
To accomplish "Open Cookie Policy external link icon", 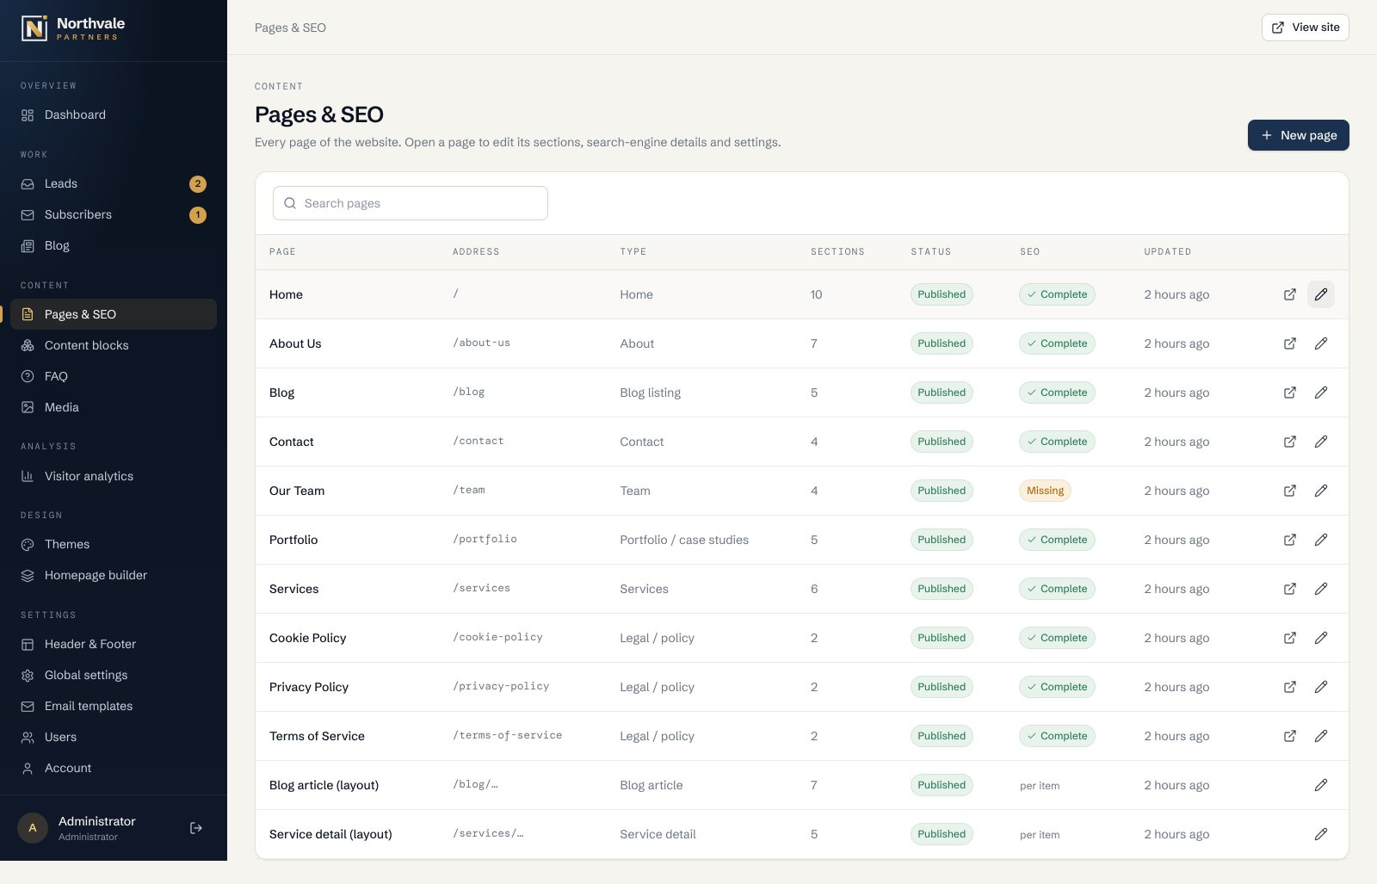I will click(1290, 638).
